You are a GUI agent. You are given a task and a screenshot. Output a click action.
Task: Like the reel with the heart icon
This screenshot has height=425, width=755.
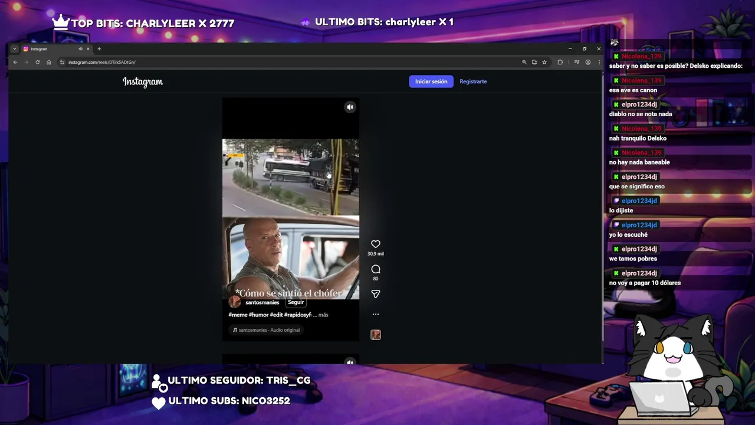(376, 244)
